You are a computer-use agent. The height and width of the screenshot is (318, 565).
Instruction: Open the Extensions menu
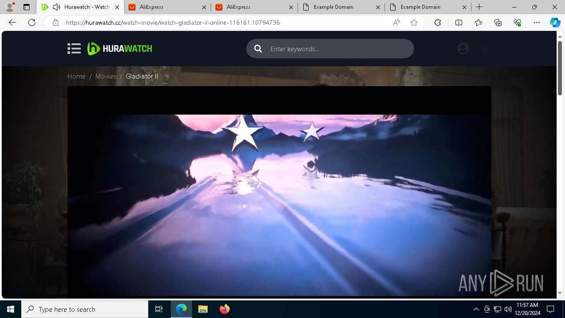[437, 23]
